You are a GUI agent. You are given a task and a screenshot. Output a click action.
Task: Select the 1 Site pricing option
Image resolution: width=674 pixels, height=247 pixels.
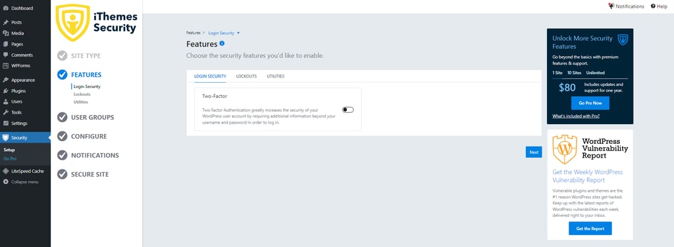pos(557,73)
